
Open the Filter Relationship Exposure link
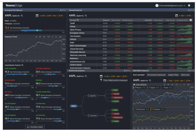click(x=115, y=80)
